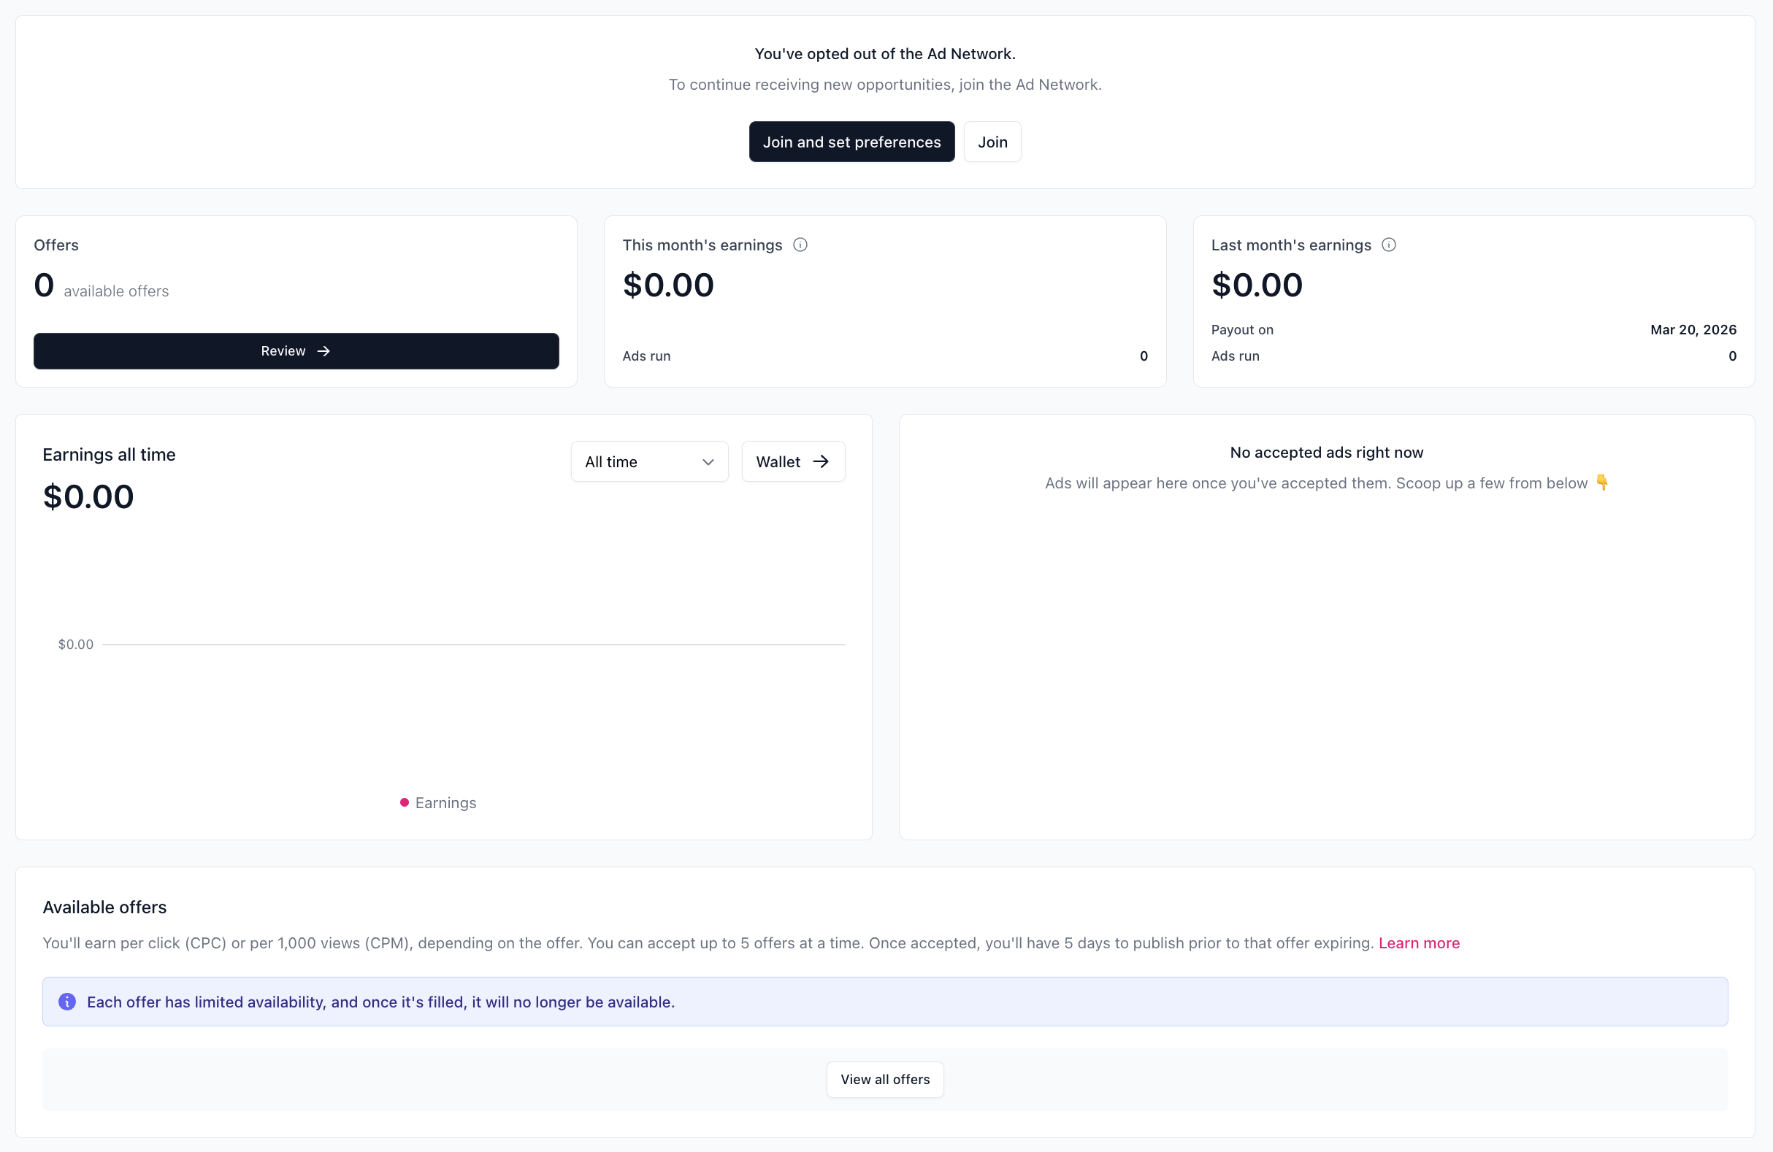Click the pointing-down emoji in ads message
This screenshot has height=1152, width=1773.
[1601, 483]
